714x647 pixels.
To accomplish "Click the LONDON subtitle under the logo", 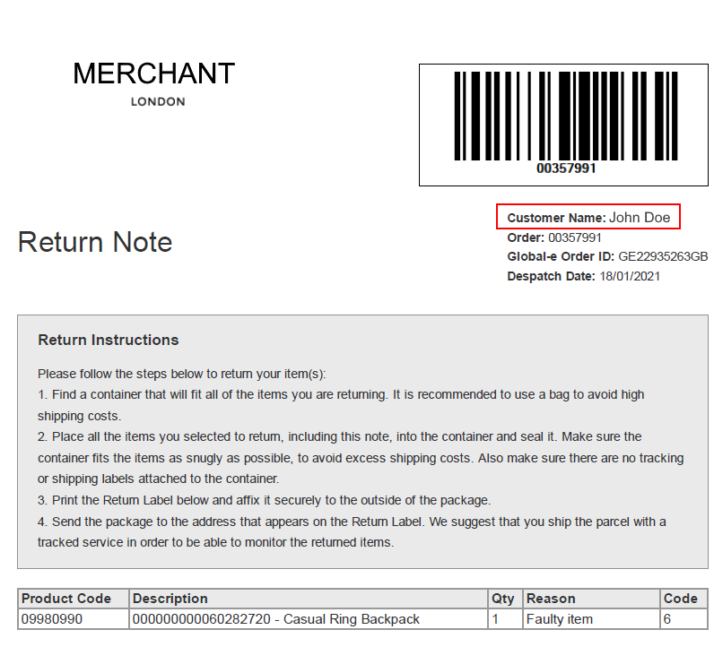I will pos(158,102).
